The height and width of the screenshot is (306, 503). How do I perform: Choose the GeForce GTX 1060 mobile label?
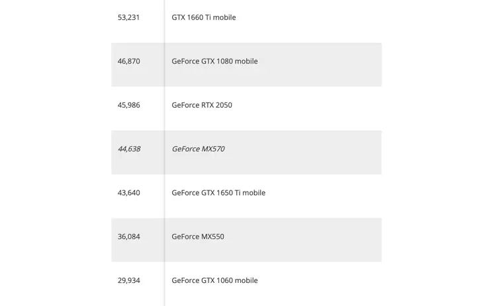click(x=214, y=281)
